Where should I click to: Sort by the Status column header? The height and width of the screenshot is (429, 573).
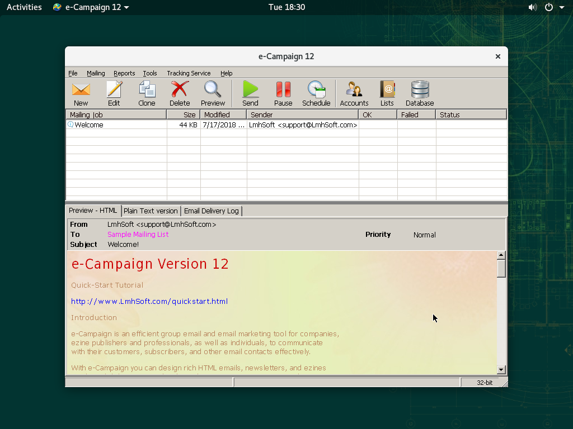(471, 115)
